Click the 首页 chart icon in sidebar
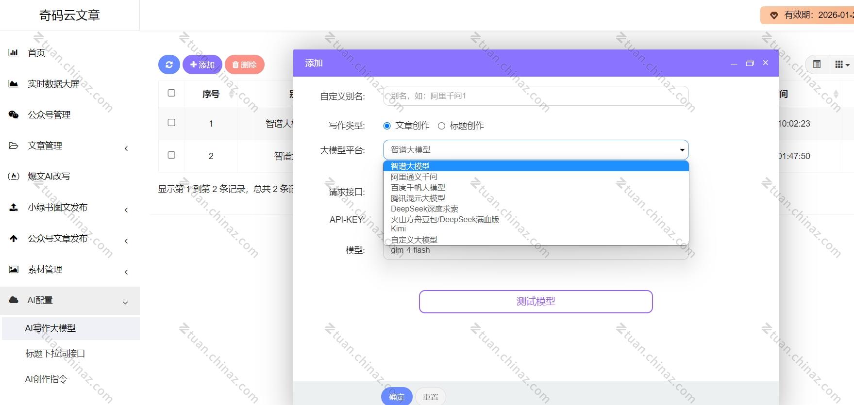 (x=14, y=53)
